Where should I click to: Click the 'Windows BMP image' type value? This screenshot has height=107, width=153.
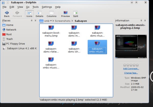click(x=138, y=79)
